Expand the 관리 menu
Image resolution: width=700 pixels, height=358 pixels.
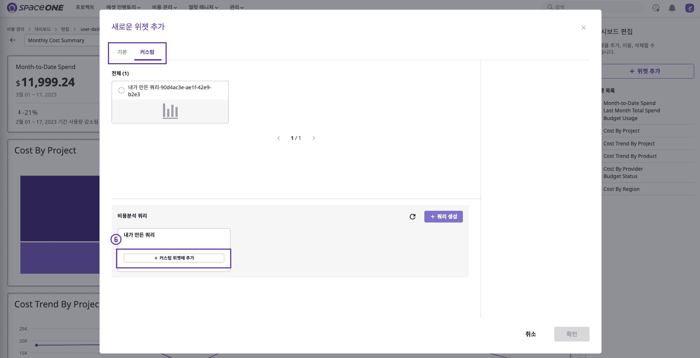[x=237, y=7]
